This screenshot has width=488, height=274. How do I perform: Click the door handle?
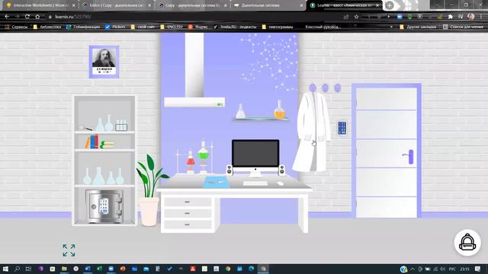point(409,157)
